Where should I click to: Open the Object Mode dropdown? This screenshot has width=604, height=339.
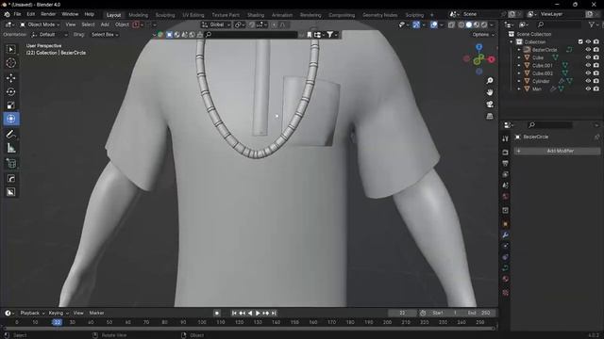pyautogui.click(x=40, y=24)
